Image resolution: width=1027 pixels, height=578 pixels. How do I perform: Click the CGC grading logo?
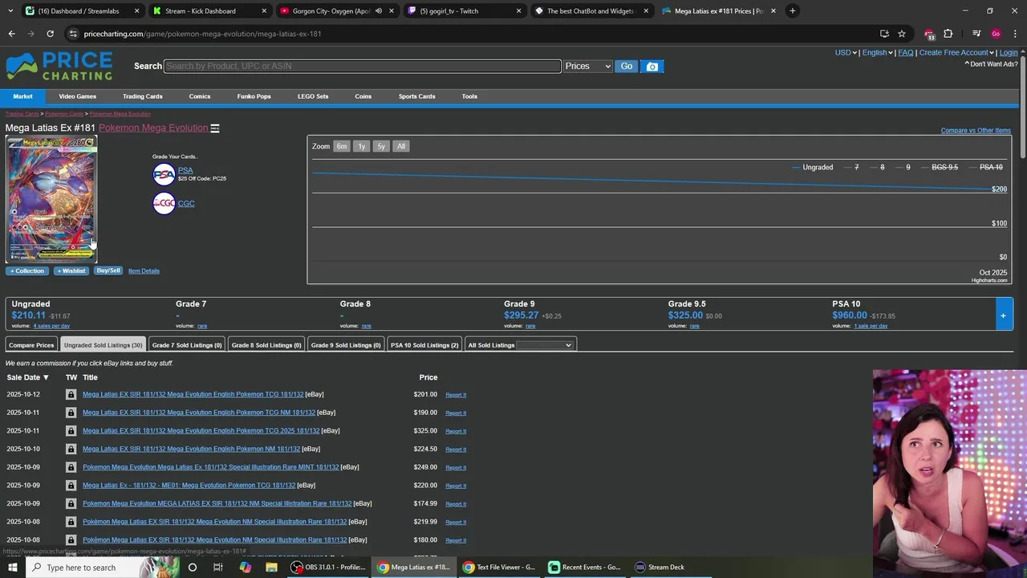click(x=164, y=203)
